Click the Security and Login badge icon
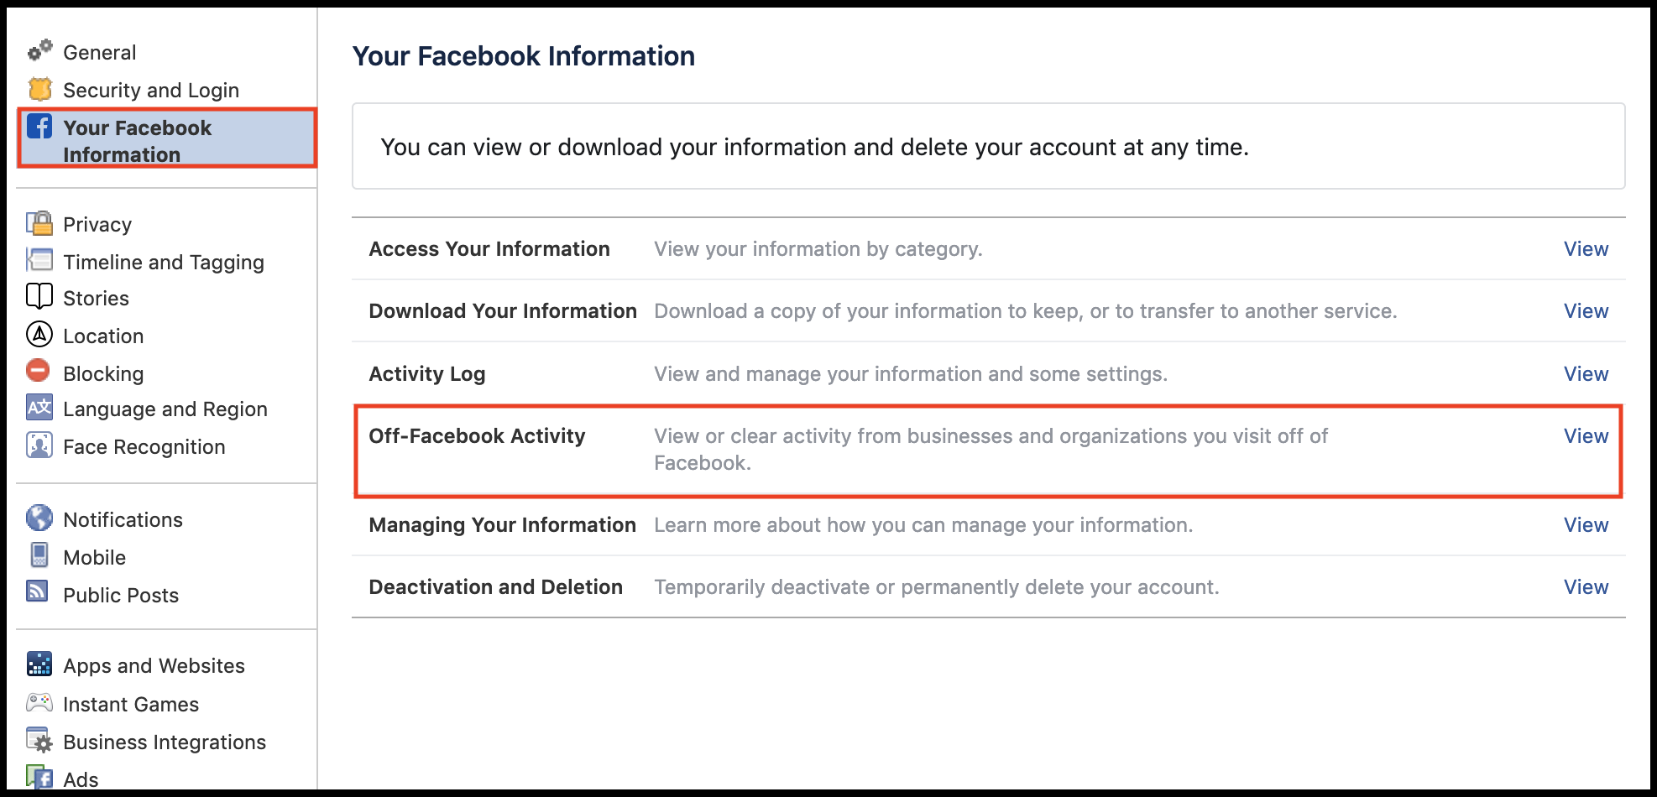The image size is (1657, 797). pos(39,89)
